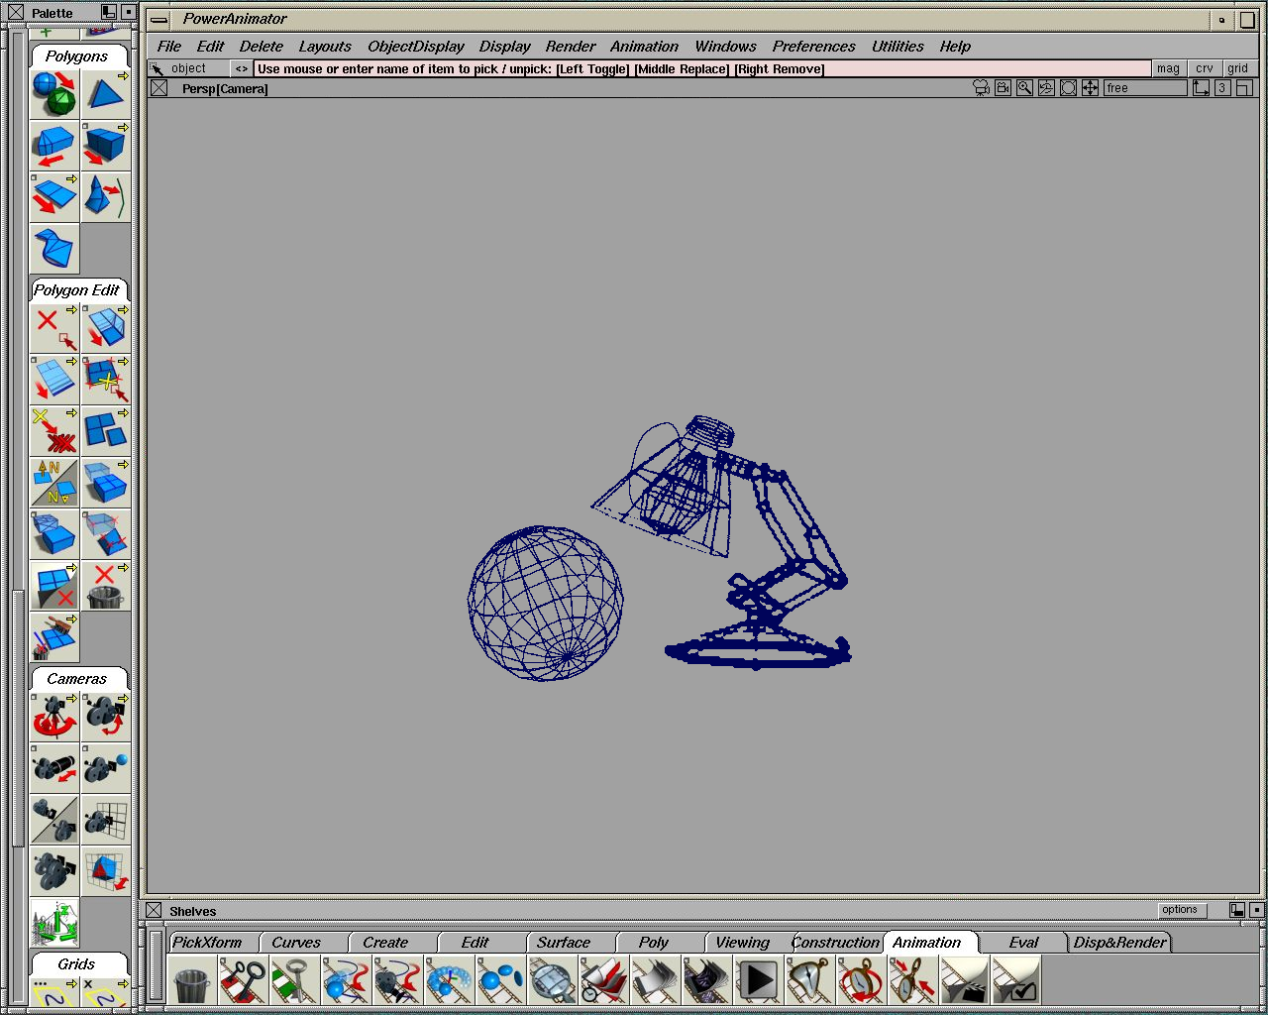Click the free field in Persp title bar
The image size is (1268, 1015).
1144,88
